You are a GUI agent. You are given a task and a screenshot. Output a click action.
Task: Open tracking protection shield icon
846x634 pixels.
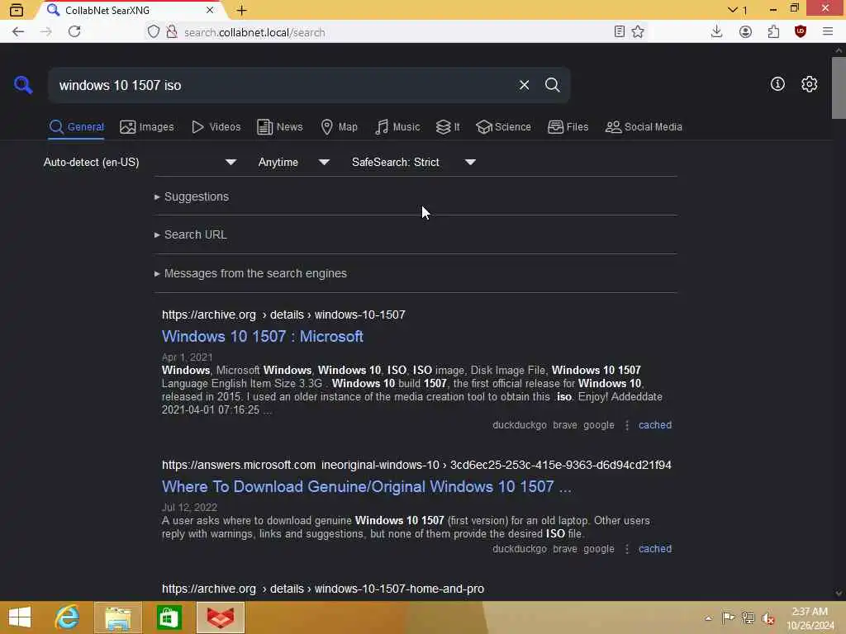154,32
